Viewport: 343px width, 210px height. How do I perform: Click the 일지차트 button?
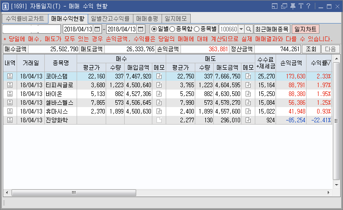tap(306, 29)
